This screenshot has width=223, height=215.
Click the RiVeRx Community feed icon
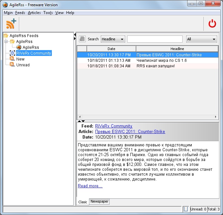pos(12,53)
